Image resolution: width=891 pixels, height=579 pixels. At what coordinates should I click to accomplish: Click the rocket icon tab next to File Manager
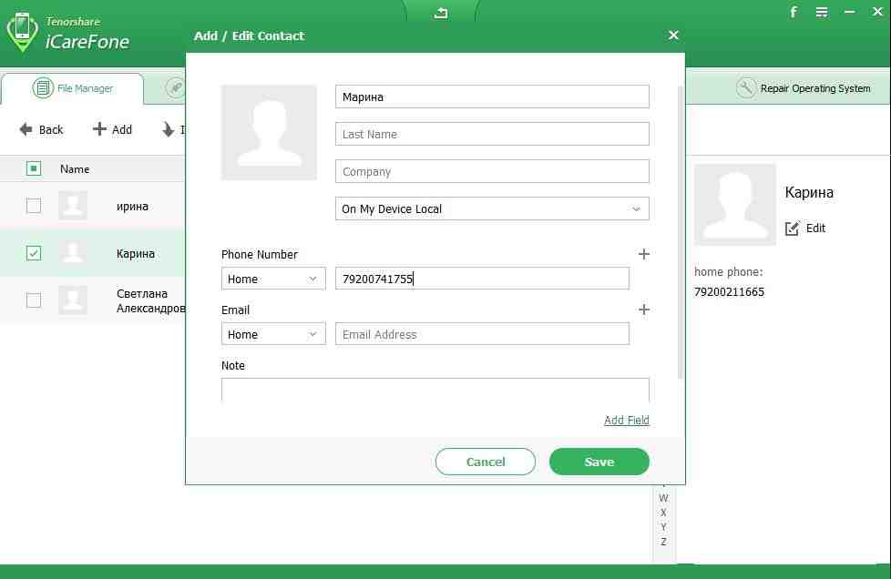pos(175,88)
